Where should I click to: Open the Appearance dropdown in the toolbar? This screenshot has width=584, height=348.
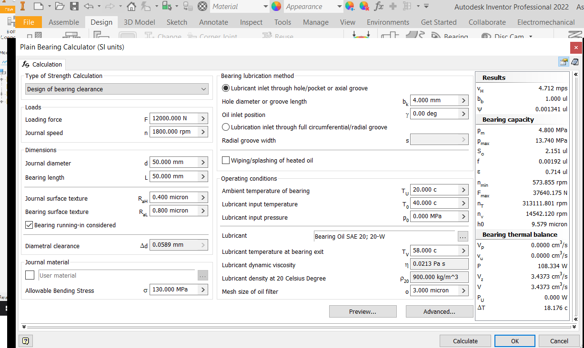point(339,7)
